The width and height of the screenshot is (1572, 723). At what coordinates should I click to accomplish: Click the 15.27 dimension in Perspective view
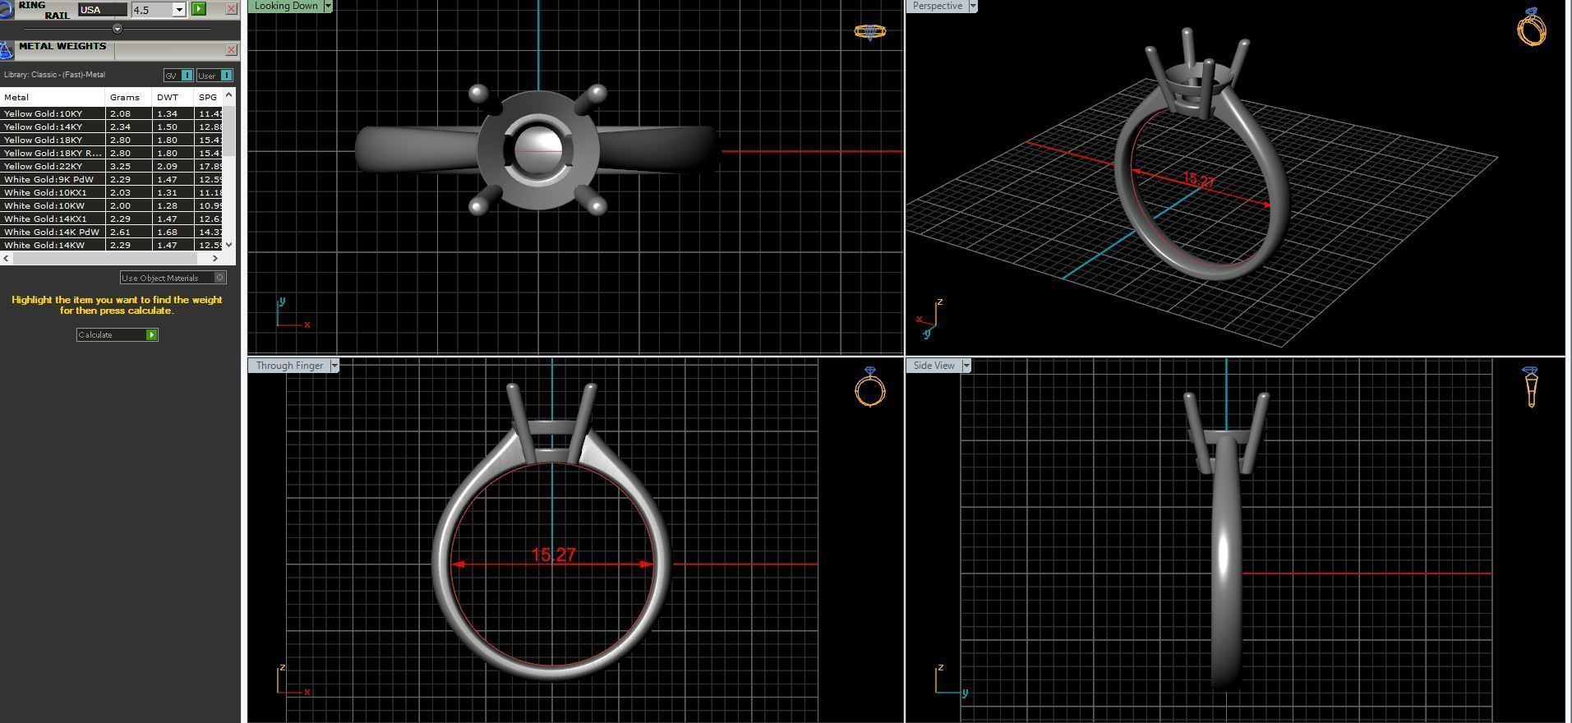[x=1198, y=180]
